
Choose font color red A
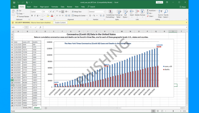52,16
